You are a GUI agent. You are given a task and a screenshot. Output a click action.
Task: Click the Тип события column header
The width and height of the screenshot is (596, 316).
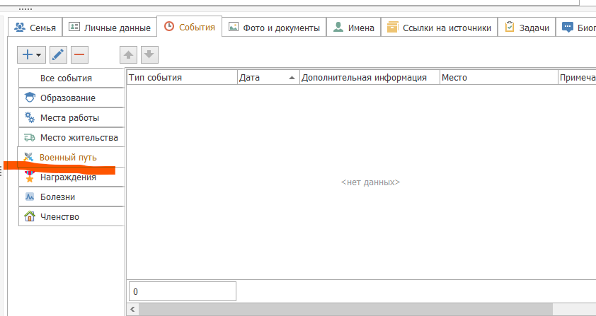[x=181, y=78]
